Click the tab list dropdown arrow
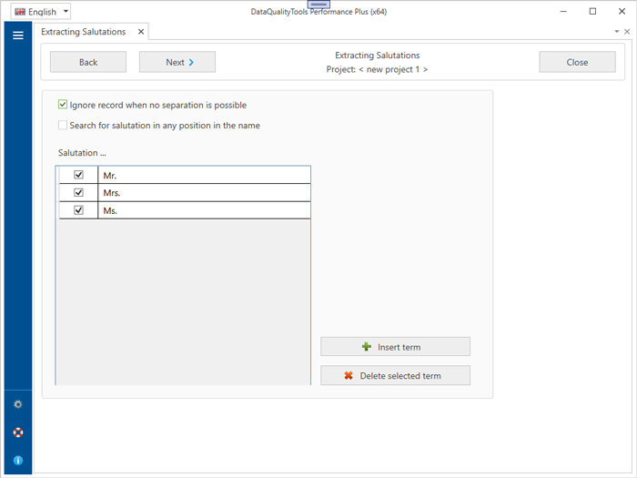637x478 pixels. pos(617,32)
